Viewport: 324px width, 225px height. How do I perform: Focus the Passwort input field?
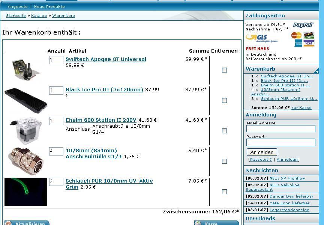(281, 142)
